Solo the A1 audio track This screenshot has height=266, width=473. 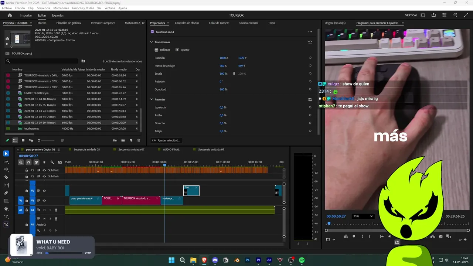tap(50, 210)
